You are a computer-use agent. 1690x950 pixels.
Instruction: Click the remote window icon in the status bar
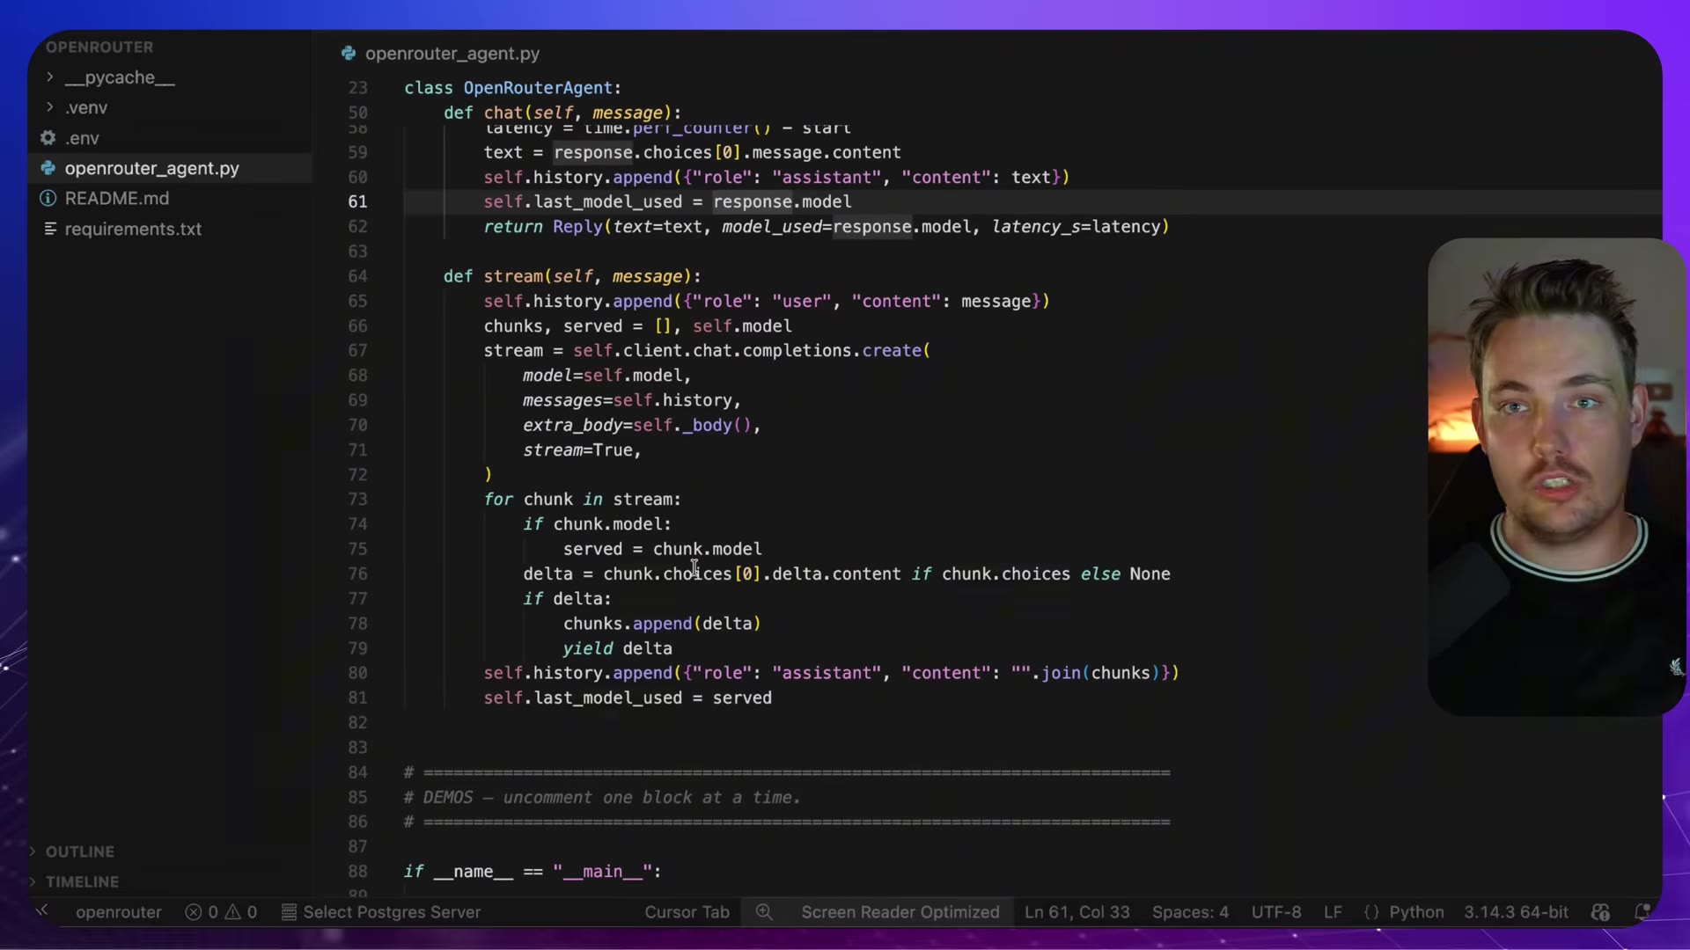coord(42,911)
